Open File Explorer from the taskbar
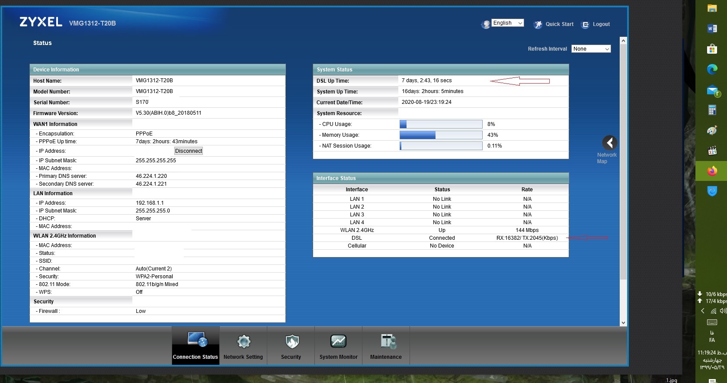The width and height of the screenshot is (727, 383). coord(712,8)
